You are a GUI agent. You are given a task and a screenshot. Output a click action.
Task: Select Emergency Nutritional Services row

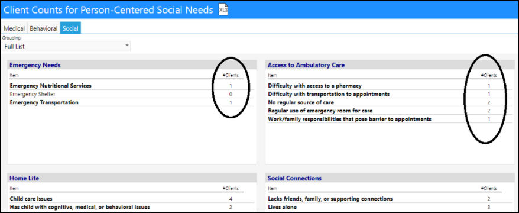tap(132, 86)
